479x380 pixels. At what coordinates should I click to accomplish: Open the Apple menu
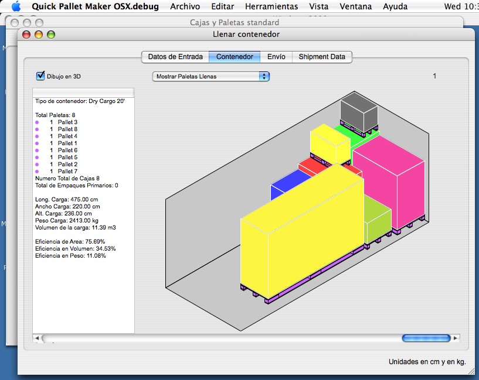point(16,6)
